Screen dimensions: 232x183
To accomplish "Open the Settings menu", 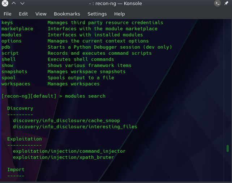I will 97,14.
